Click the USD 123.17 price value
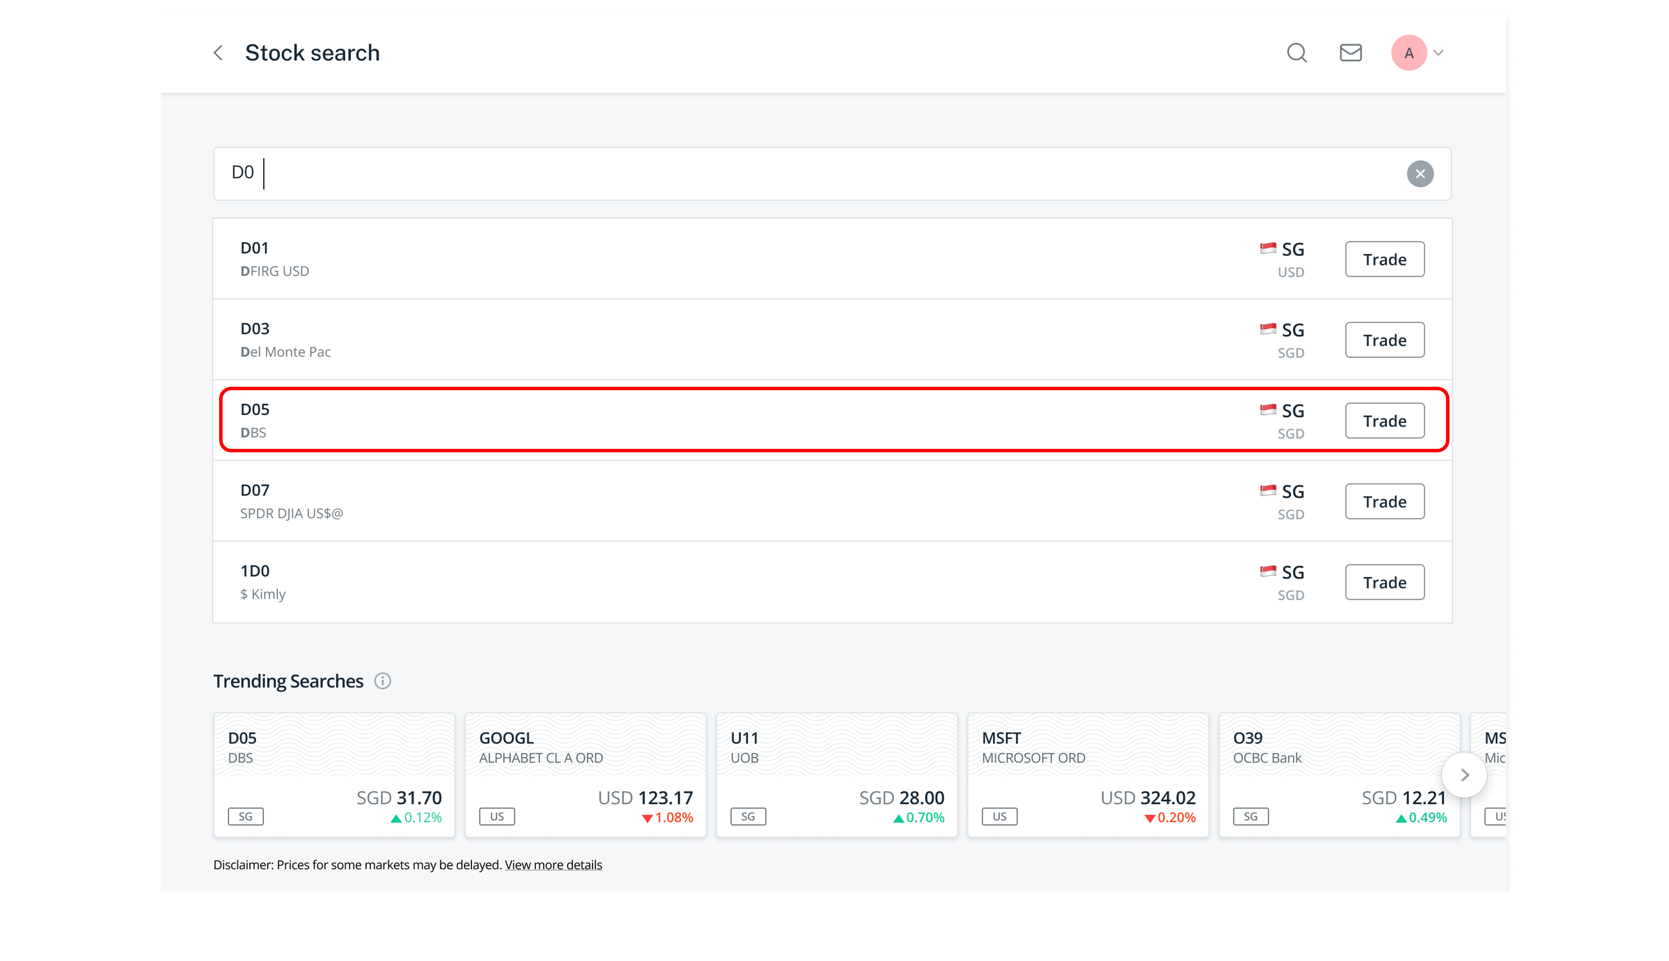The image size is (1669, 961). [x=646, y=798]
